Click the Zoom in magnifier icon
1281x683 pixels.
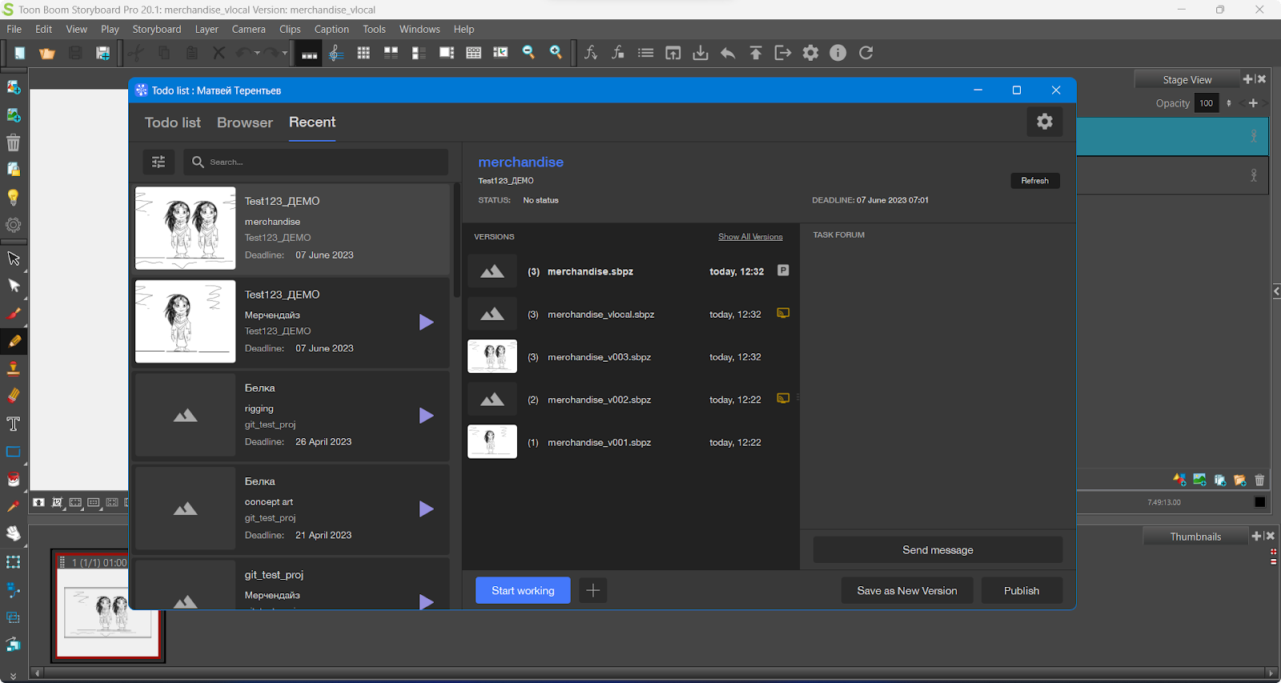coord(556,53)
